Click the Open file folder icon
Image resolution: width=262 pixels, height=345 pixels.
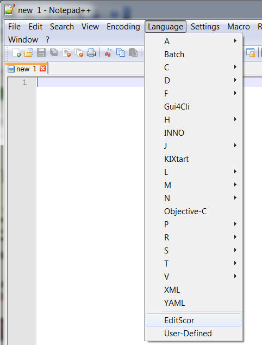(x=29, y=52)
